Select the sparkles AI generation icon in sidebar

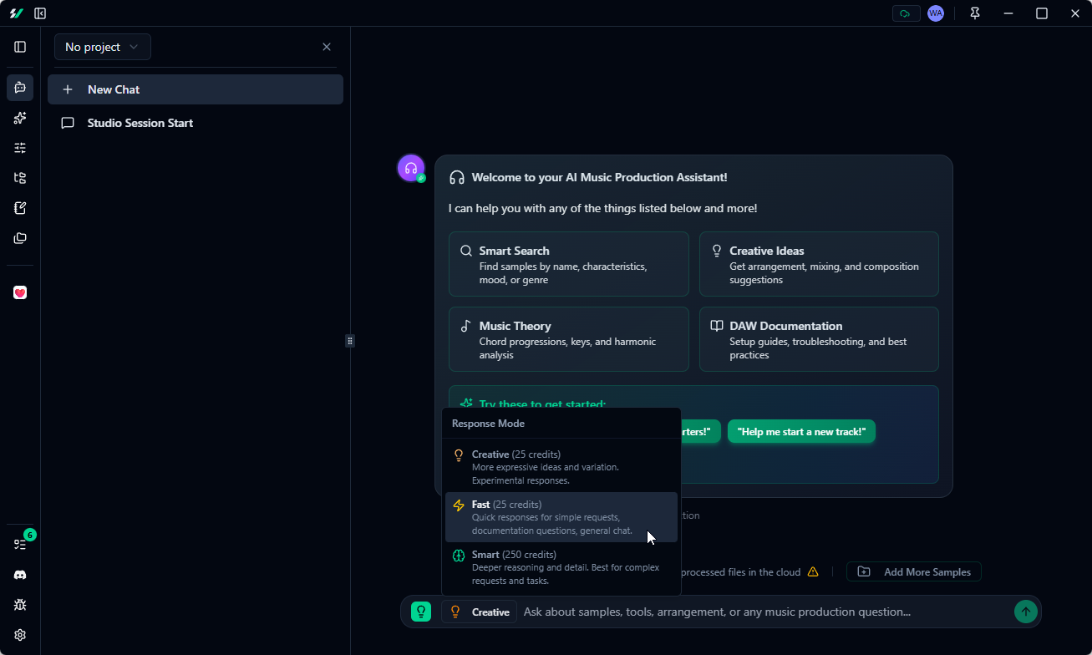(x=19, y=118)
